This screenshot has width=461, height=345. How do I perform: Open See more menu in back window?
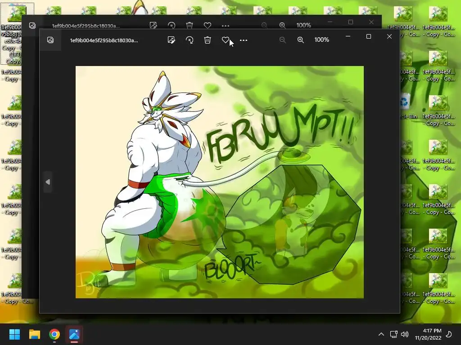[226, 26]
